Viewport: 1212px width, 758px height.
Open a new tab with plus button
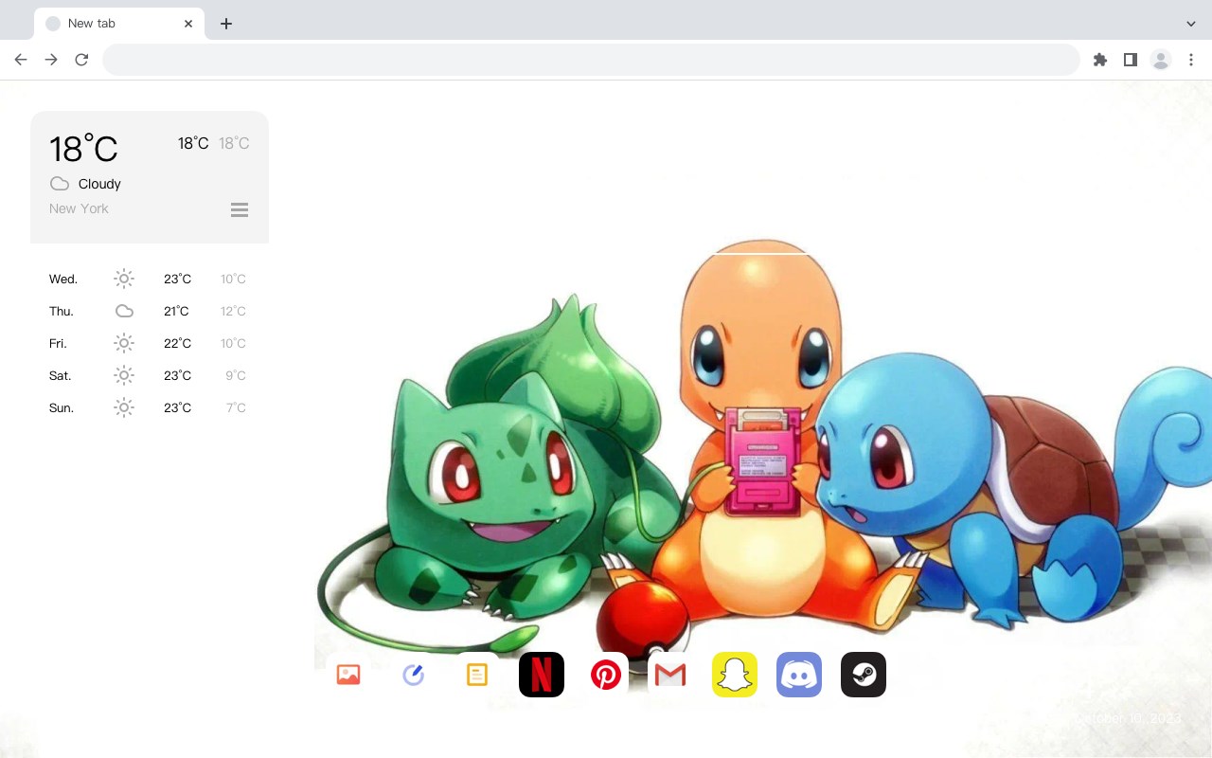[x=225, y=24]
